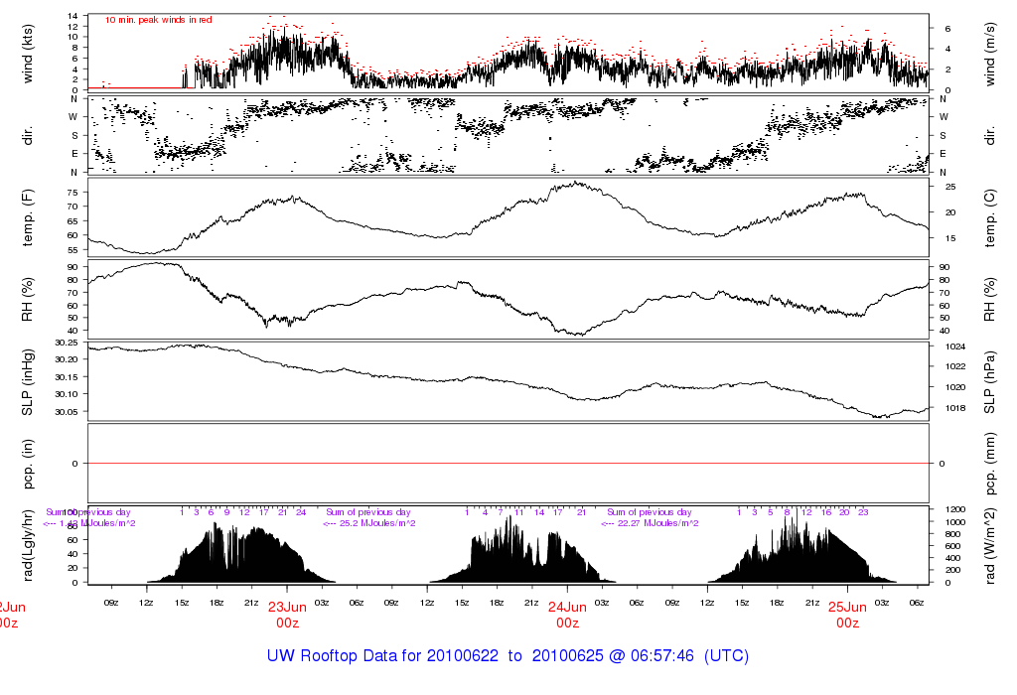Click the '22.27 MJoules/m^2' radiation sum
The height and width of the screenshot is (695, 1017).
(657, 523)
